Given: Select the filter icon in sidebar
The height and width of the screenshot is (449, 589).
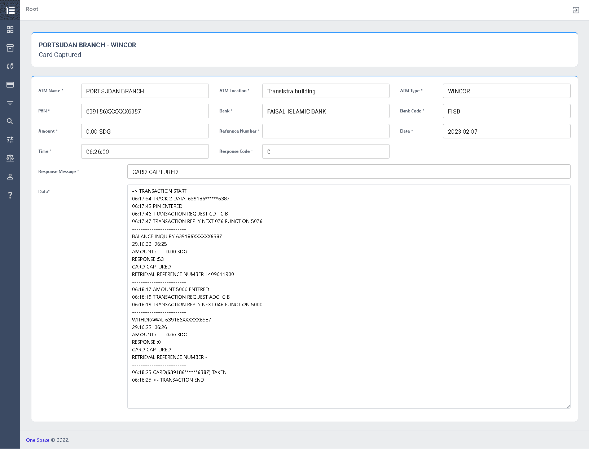Looking at the screenshot, I should tap(10, 103).
